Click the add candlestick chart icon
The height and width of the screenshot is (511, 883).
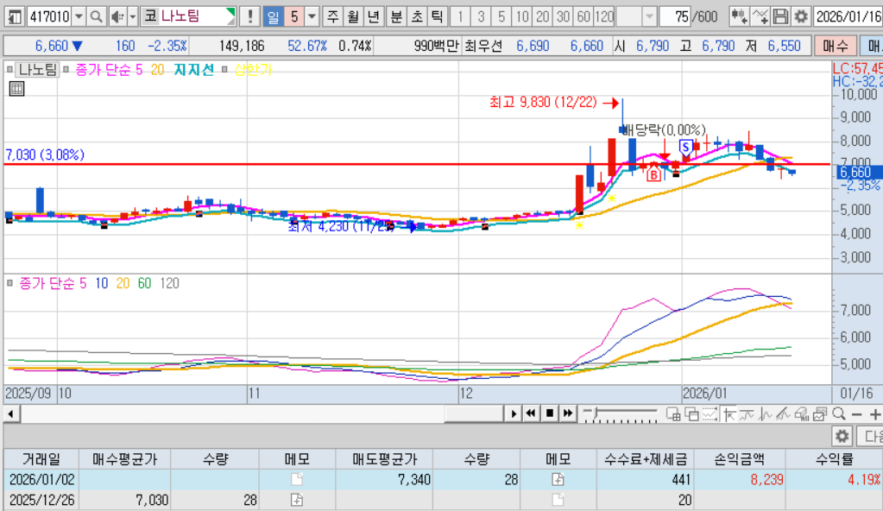738,17
